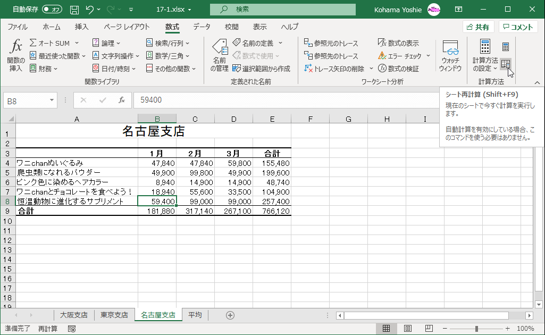The width and height of the screenshot is (545, 335).
Task: Open the コメント pane
Action: (517, 26)
